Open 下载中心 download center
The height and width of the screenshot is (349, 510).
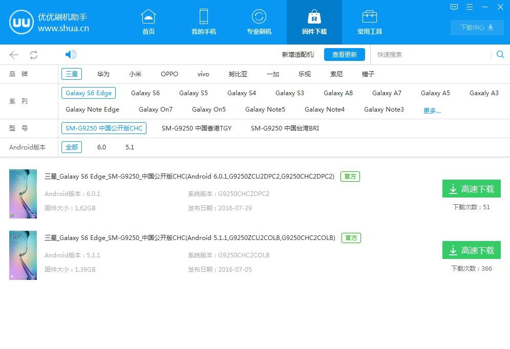477,28
